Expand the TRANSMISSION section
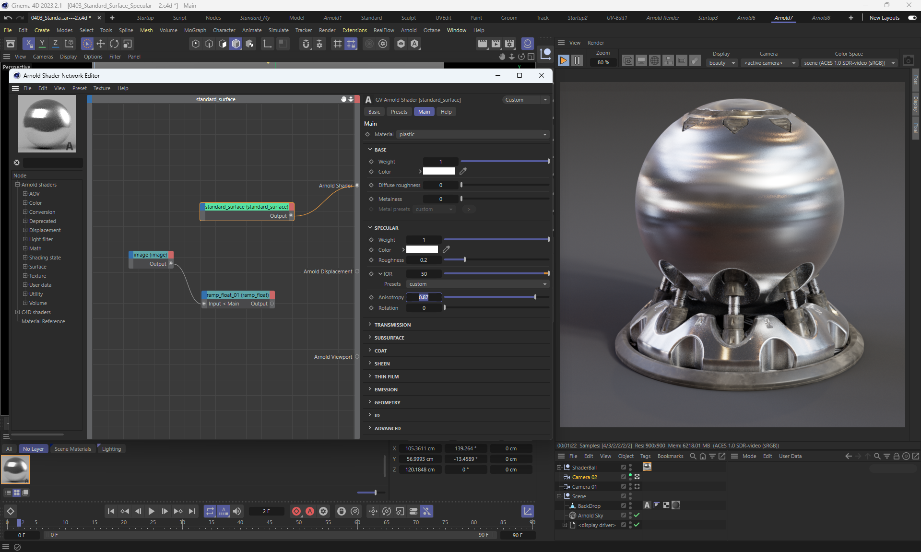Image resolution: width=921 pixels, height=552 pixels. tap(392, 325)
